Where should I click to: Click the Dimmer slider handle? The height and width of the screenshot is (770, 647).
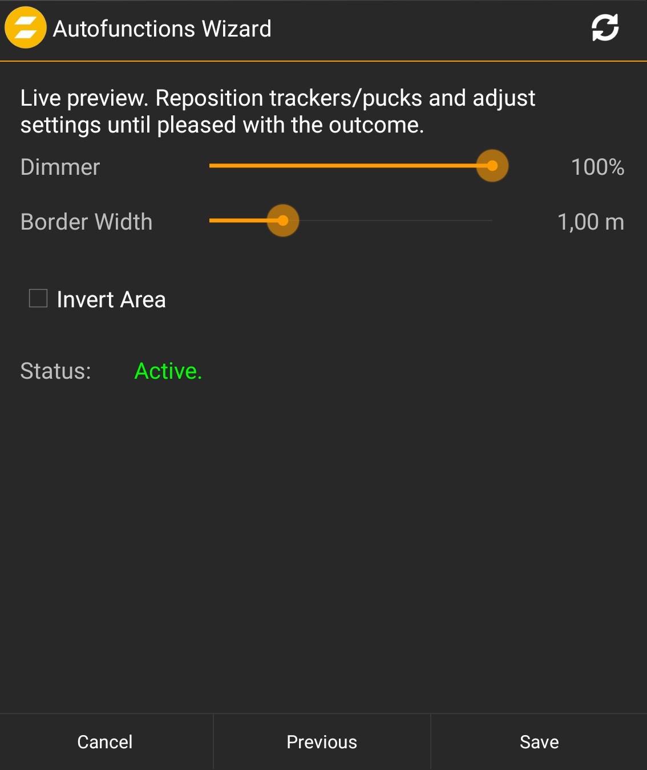[x=492, y=166]
